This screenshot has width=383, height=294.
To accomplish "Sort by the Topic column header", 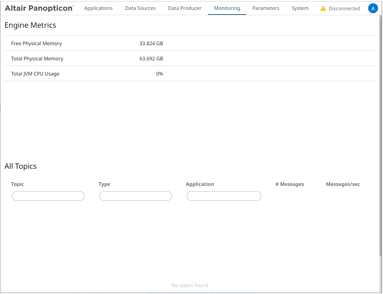I will pos(18,184).
